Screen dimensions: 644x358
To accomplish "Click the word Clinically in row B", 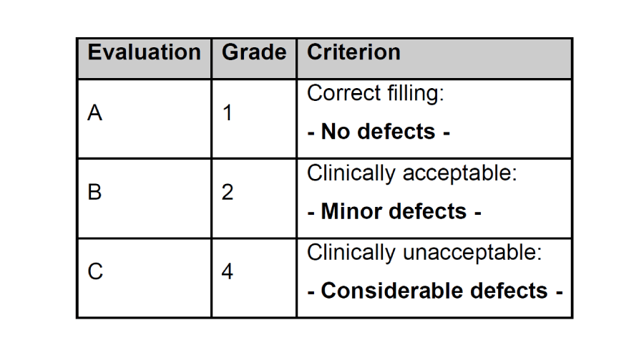I will (351, 173).
